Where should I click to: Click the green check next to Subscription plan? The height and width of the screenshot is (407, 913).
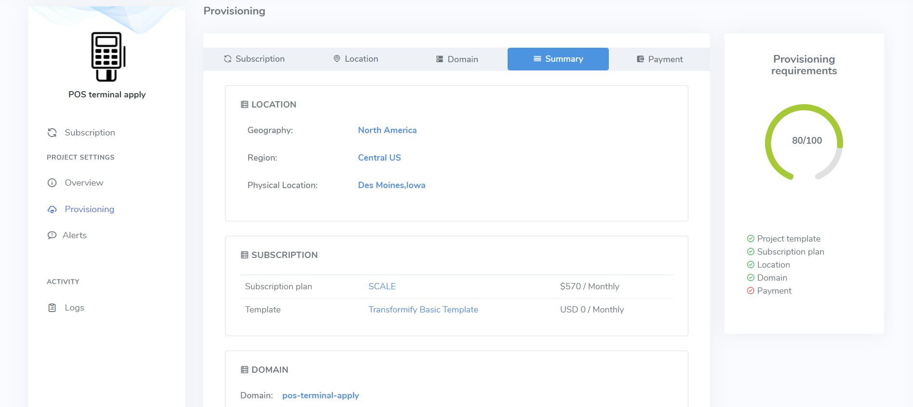point(751,252)
